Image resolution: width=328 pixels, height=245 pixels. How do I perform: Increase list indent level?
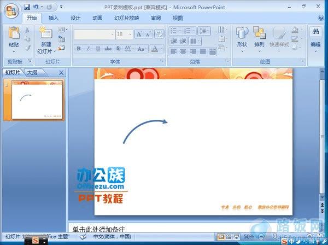pyautogui.click(x=183, y=41)
